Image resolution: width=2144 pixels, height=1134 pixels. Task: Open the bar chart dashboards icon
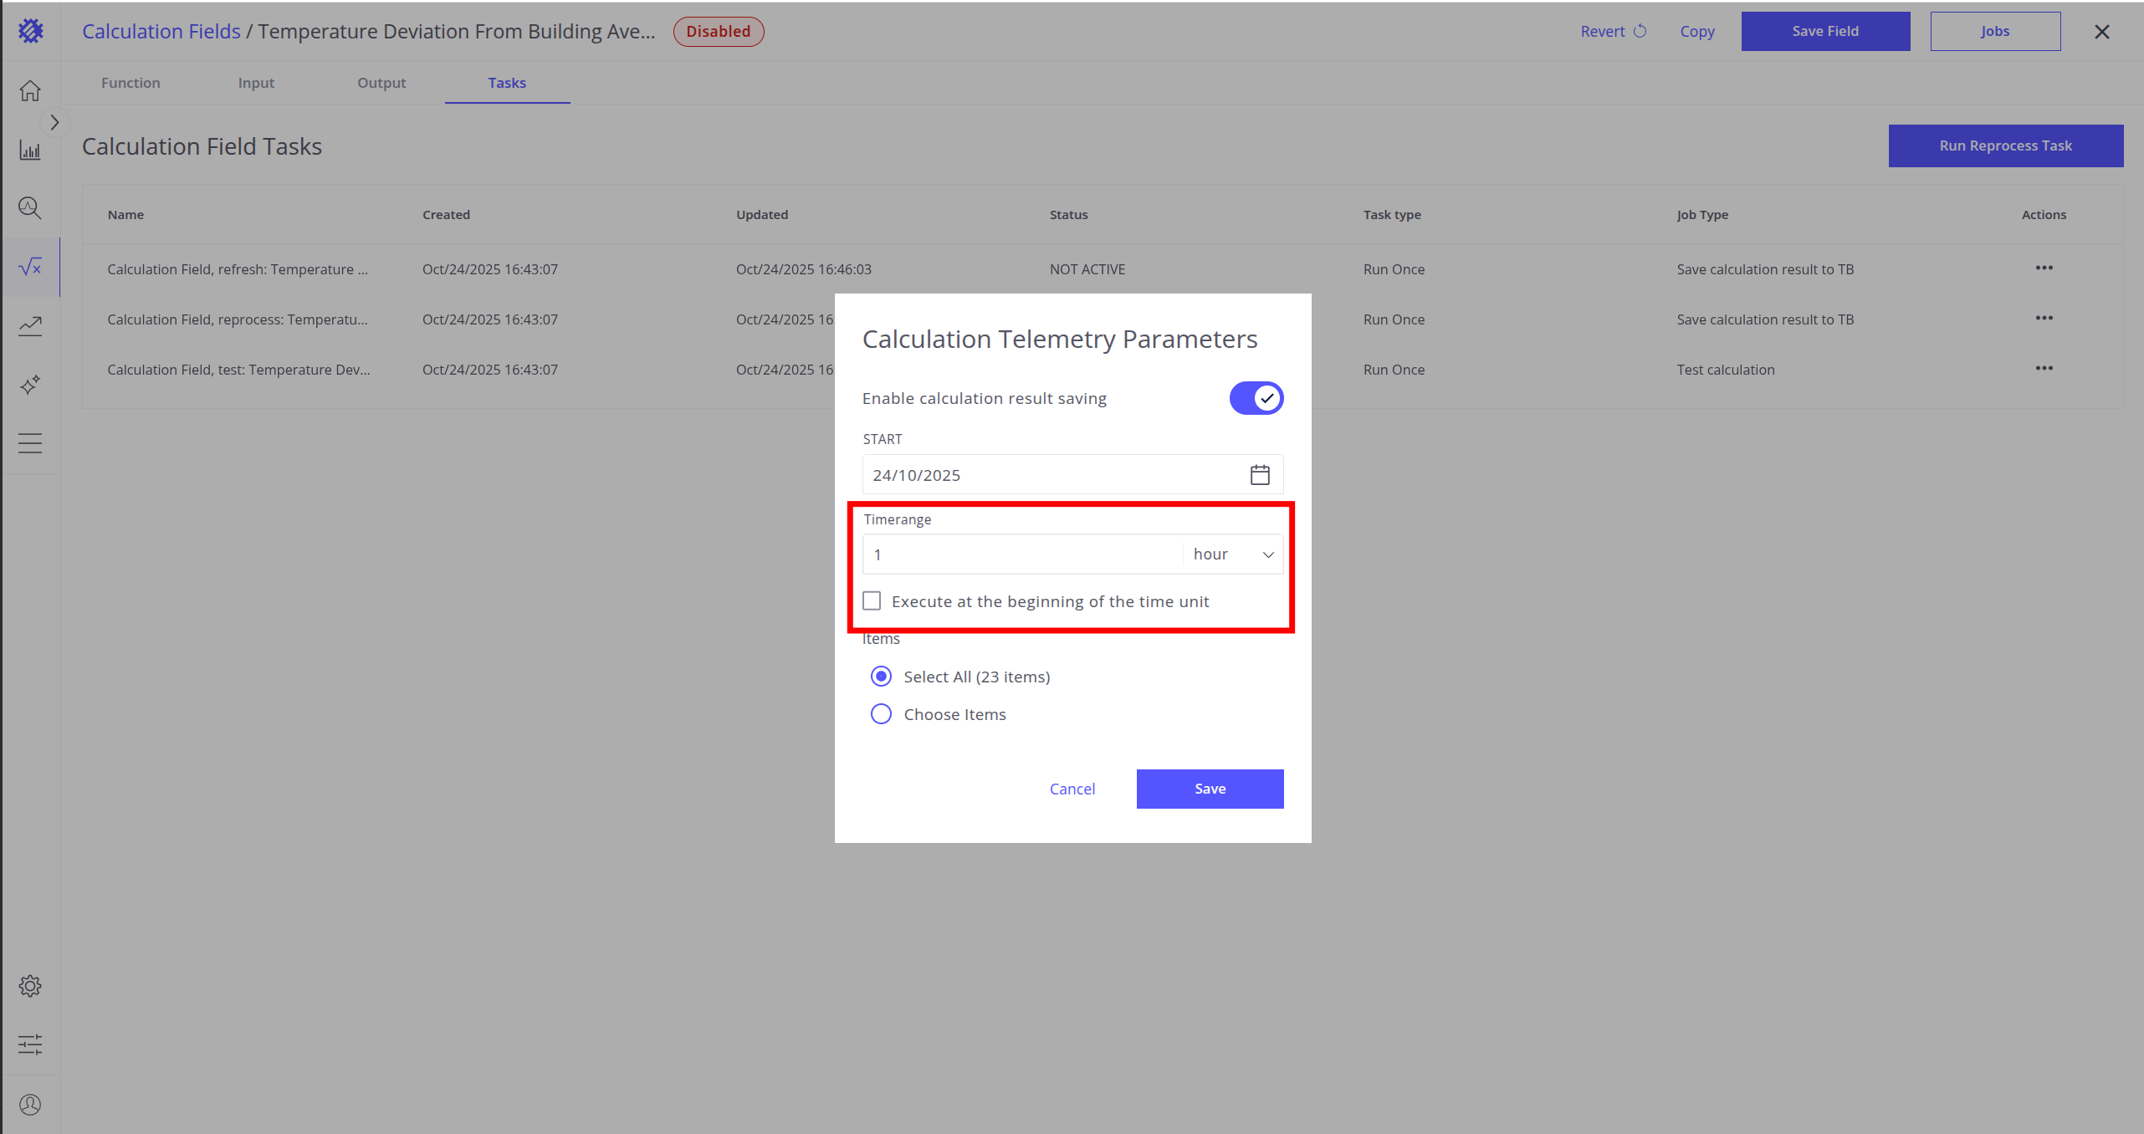(x=30, y=151)
